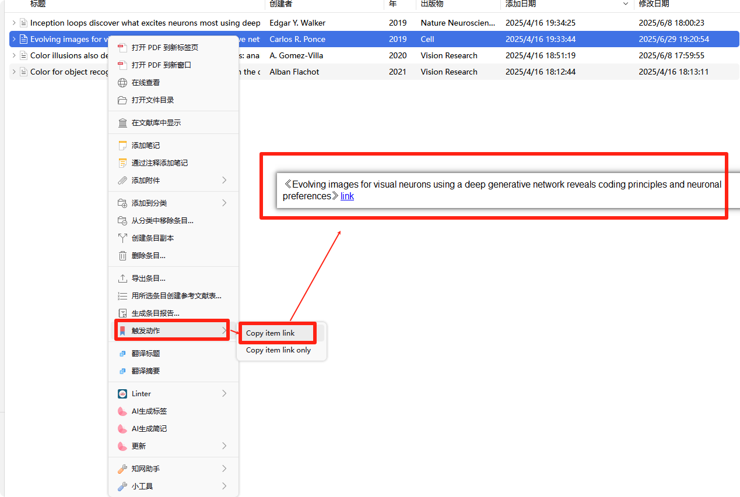Click the paperclip icon for 添加附件
Image resolution: width=740 pixels, height=497 pixels.
122,181
